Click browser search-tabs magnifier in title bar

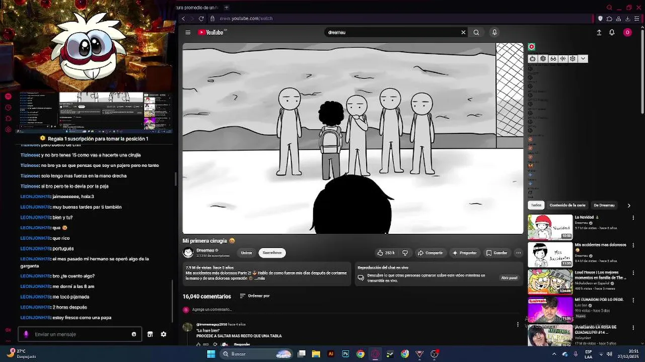pyautogui.click(x=609, y=8)
